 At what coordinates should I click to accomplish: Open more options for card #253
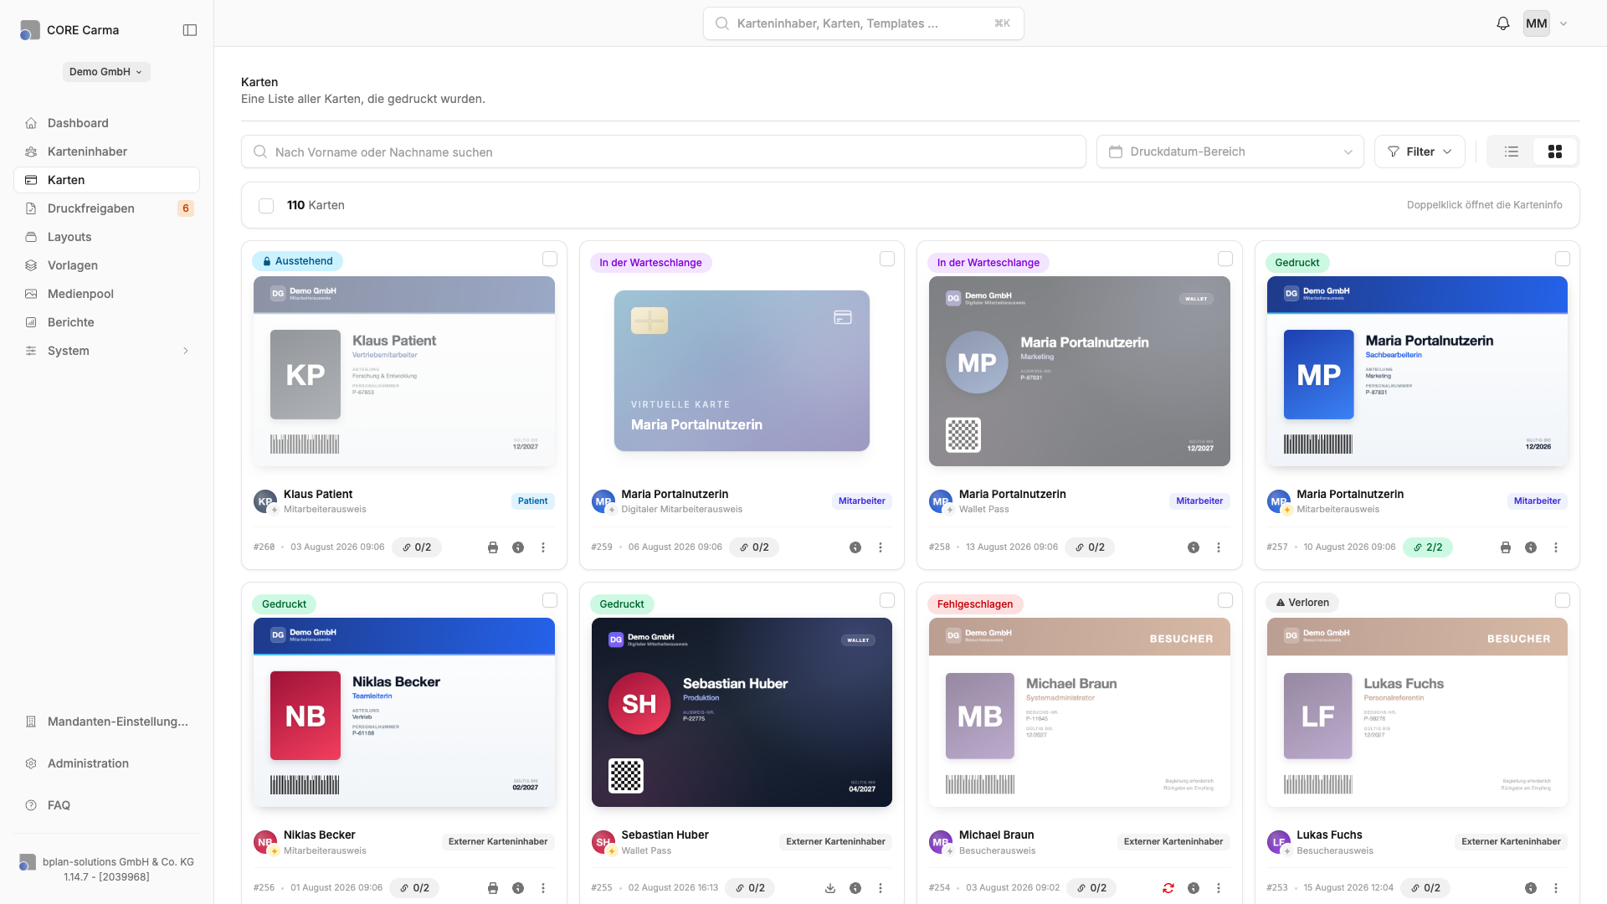pos(1556,888)
